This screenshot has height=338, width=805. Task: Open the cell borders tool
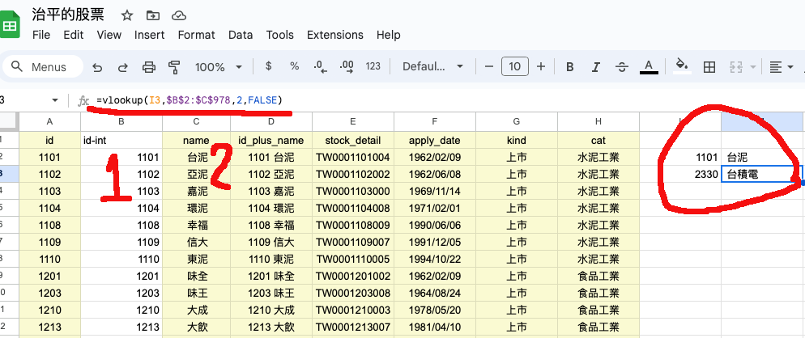click(709, 67)
